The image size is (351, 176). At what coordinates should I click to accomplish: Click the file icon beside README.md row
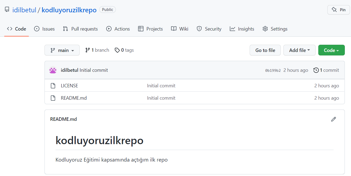click(53, 98)
